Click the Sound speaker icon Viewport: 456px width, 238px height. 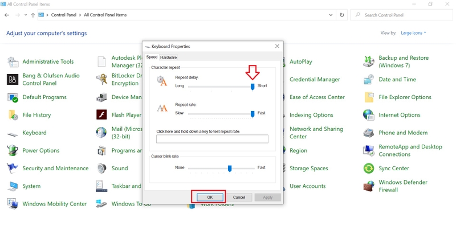(x=101, y=169)
